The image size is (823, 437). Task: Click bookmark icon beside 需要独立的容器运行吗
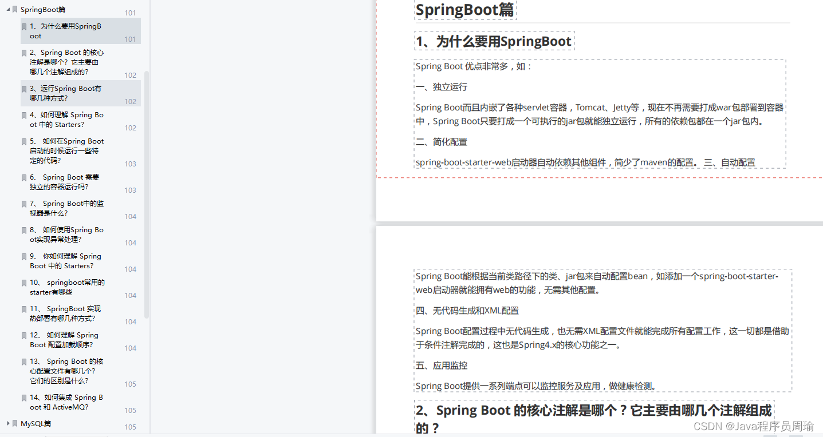coord(24,178)
